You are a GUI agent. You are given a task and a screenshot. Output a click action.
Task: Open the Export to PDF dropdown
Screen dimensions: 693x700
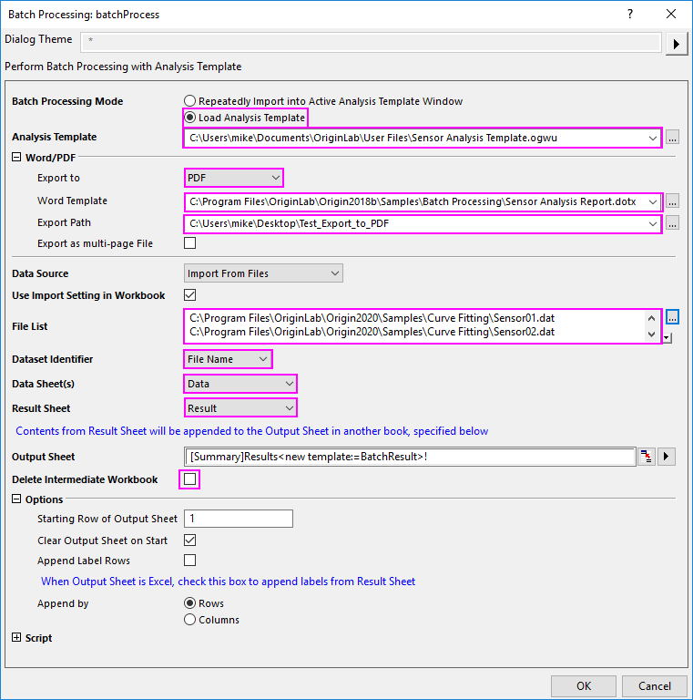click(234, 178)
